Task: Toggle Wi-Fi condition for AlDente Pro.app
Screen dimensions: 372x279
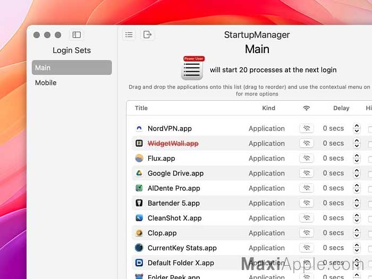Action: (307, 188)
